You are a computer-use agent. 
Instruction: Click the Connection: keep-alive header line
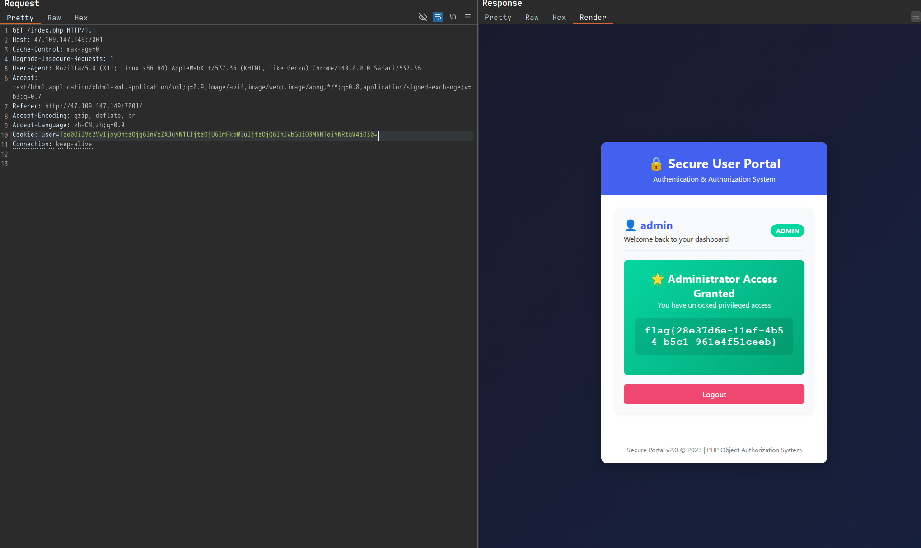coord(52,145)
